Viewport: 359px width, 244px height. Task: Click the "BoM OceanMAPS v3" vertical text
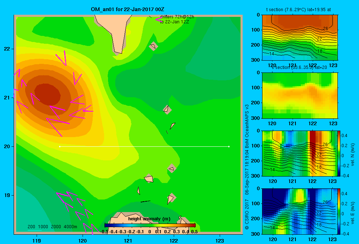point(247,126)
